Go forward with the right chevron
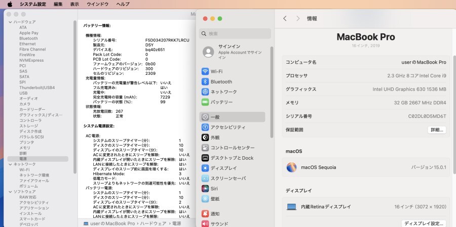456x227 pixels. tap(298, 18)
